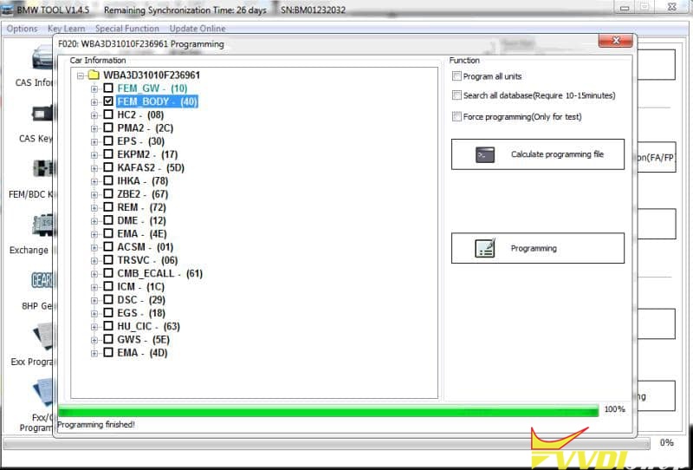Image resolution: width=693 pixels, height=470 pixels.
Task: Click the Car Information group label
Action: click(x=98, y=60)
